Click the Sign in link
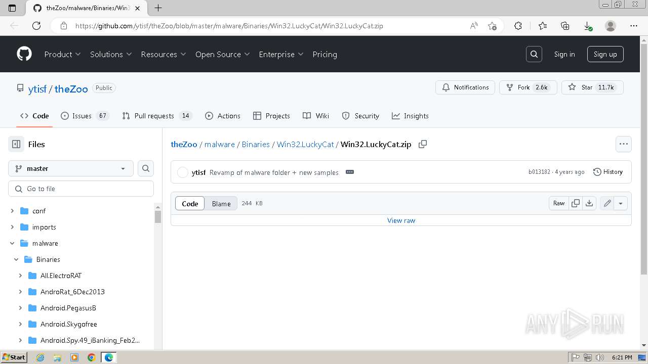 click(564, 54)
